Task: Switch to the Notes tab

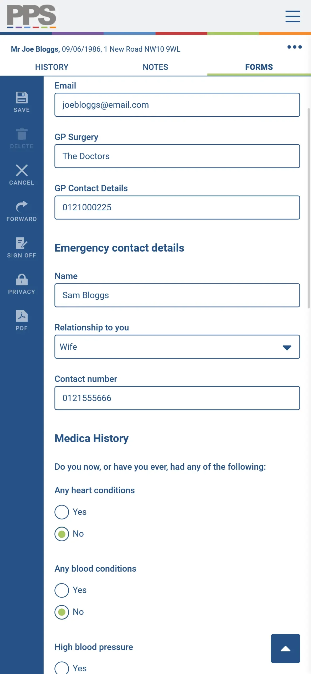Action: (x=155, y=67)
